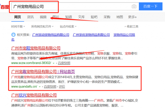The height and width of the screenshot is (108, 165).
Task: Click the snippet text starting 商城众网为您提供
Action: pyautogui.click(x=74, y=56)
